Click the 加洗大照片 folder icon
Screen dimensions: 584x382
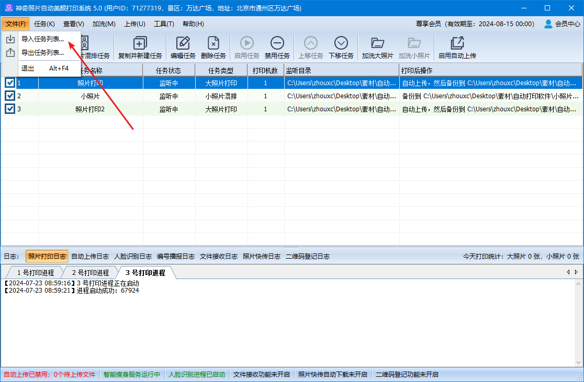tap(377, 43)
